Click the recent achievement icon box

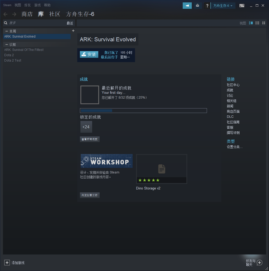90,95
